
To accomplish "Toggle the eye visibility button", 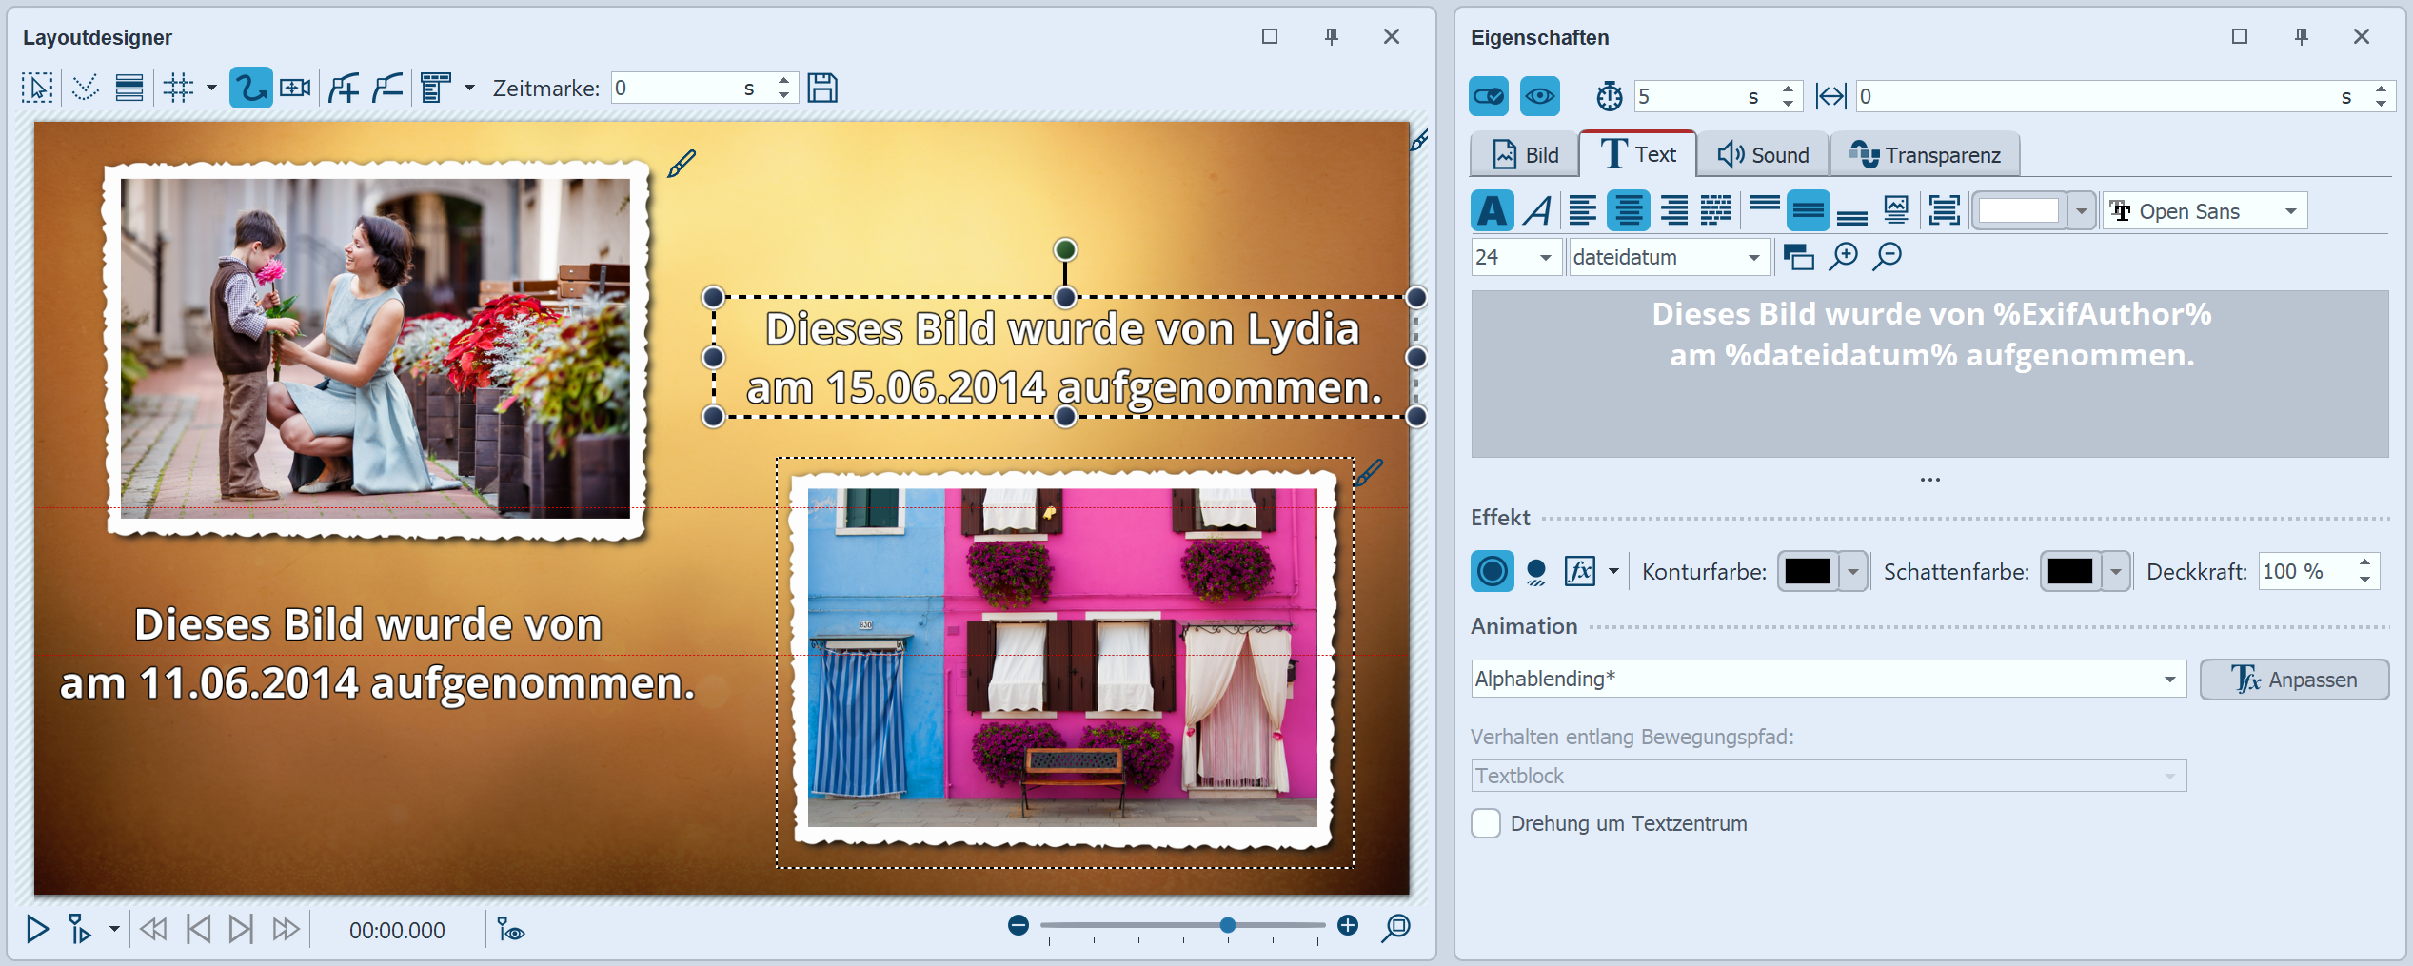I will [1539, 96].
